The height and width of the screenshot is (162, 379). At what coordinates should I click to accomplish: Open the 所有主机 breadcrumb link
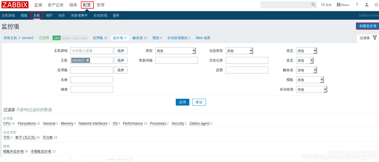pyautogui.click(x=10, y=38)
